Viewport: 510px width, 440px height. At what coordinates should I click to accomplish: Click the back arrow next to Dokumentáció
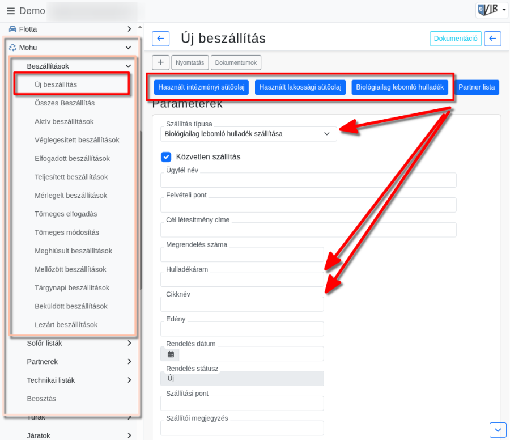(492, 39)
